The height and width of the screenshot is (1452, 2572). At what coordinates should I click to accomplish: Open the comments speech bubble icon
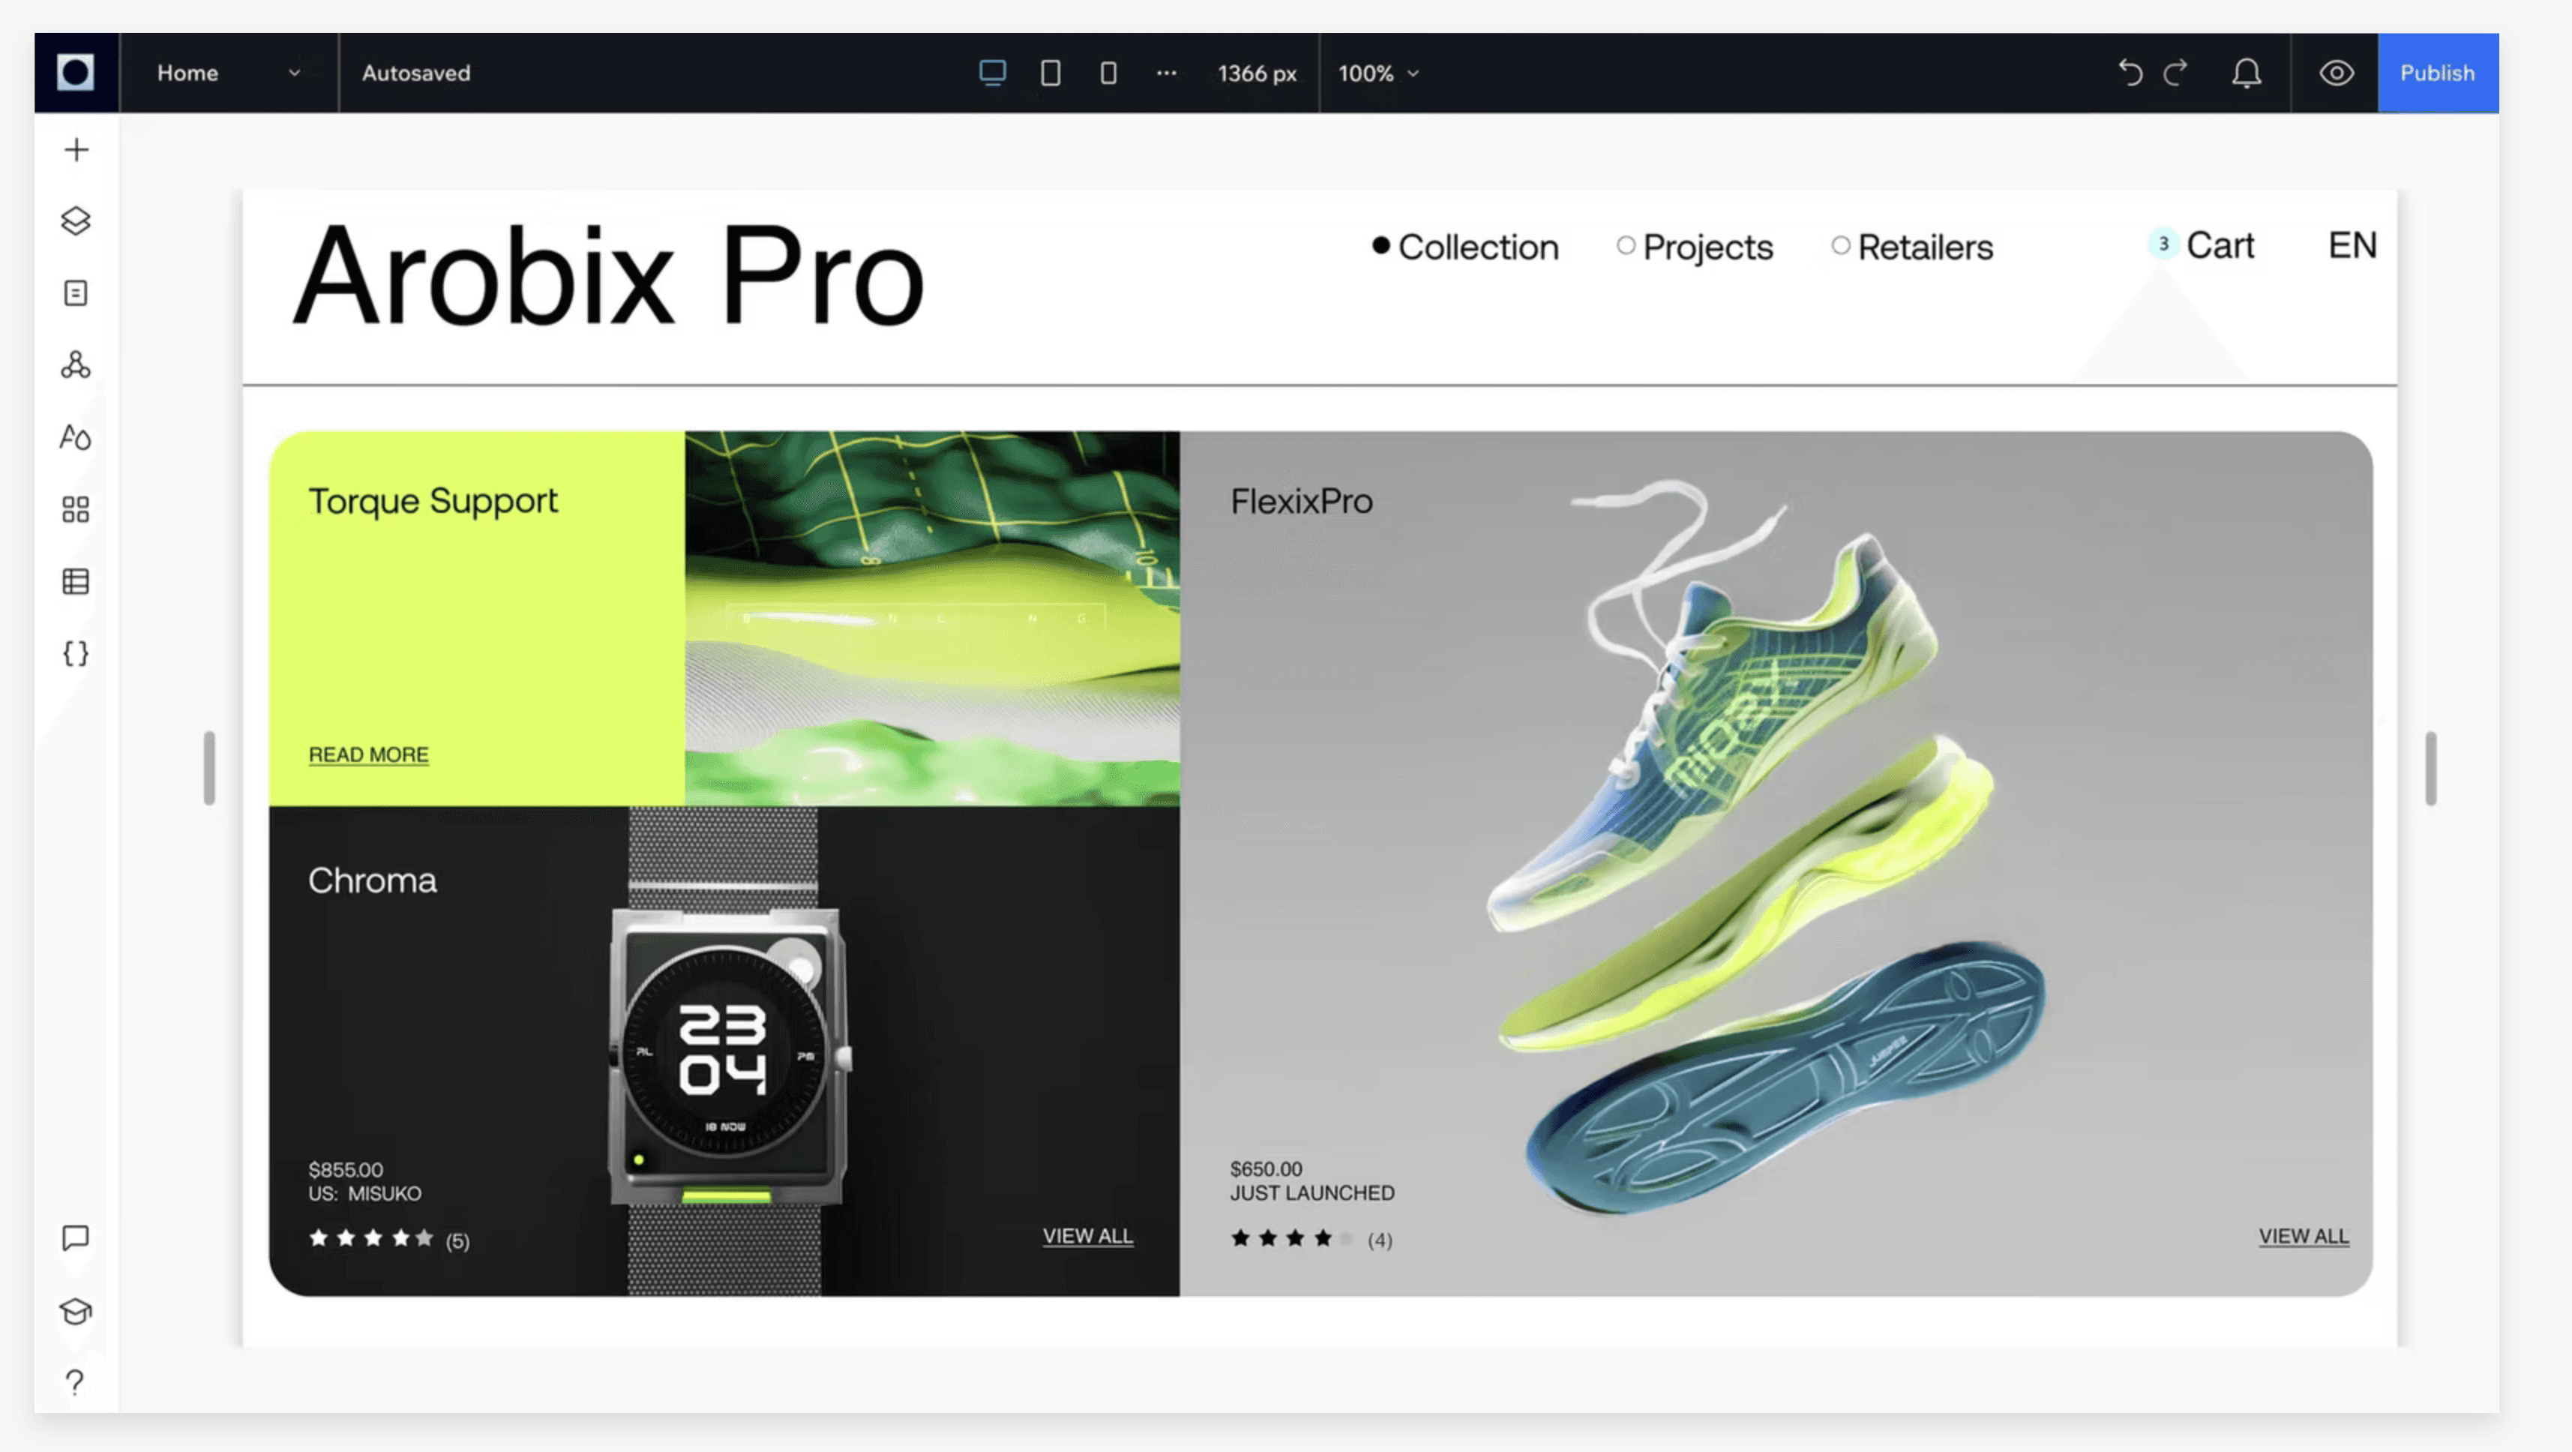point(76,1237)
